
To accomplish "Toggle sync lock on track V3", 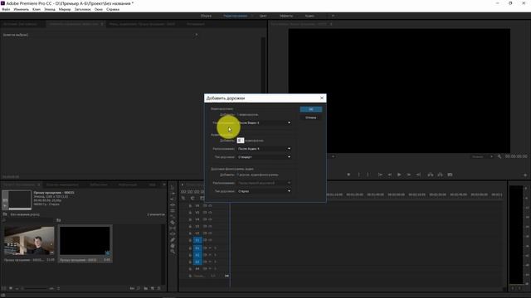I will [205, 226].
